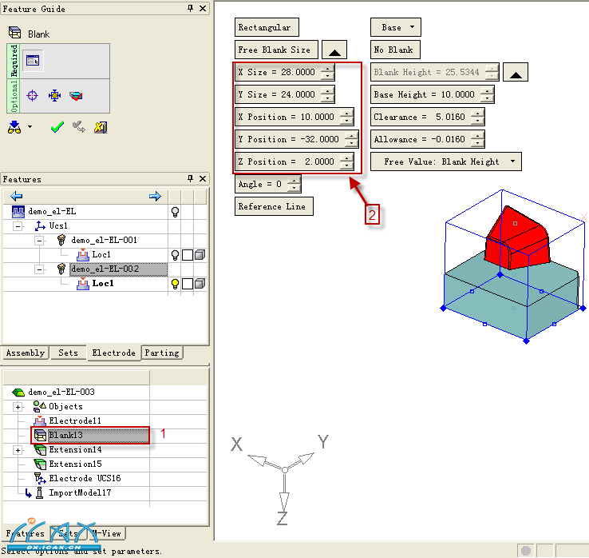This screenshot has width=589, height=558.
Task: Open the Base dropdown
Action: pyautogui.click(x=395, y=27)
